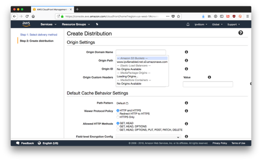The height and width of the screenshot is (161, 262).
Task: Open the Feedback link
Action: [x=25, y=143]
